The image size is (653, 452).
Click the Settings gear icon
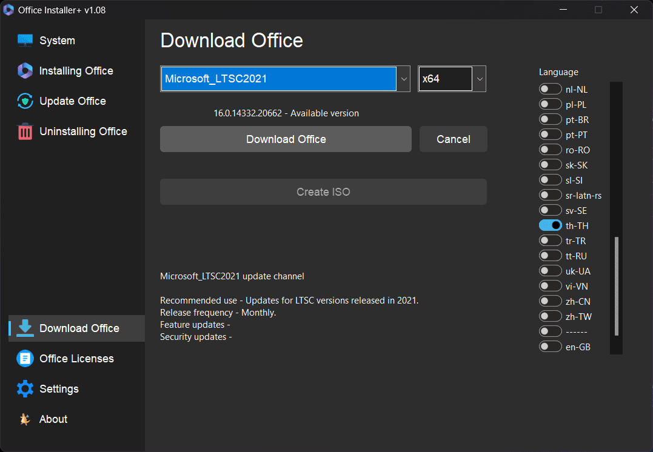tap(25, 389)
